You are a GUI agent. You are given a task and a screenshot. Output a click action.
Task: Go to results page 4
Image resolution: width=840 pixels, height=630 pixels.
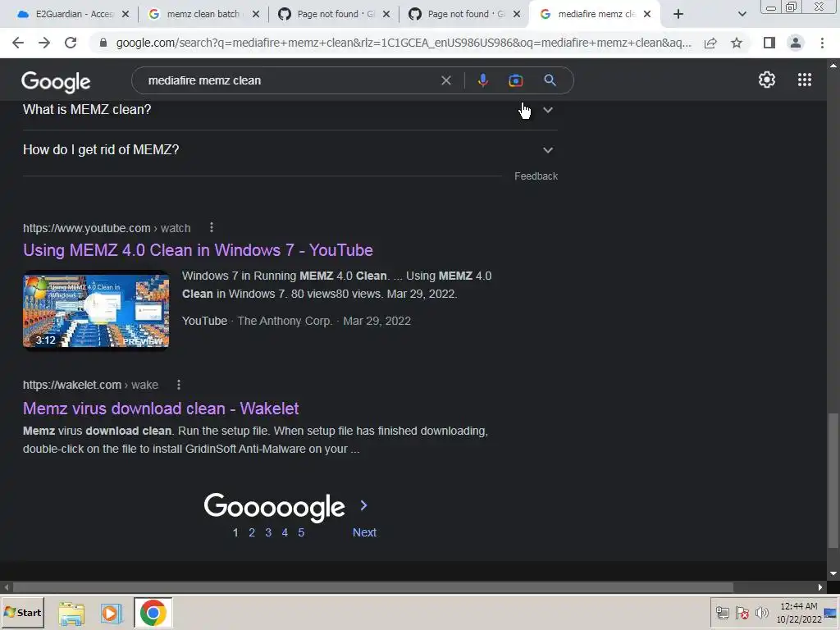coord(285,532)
